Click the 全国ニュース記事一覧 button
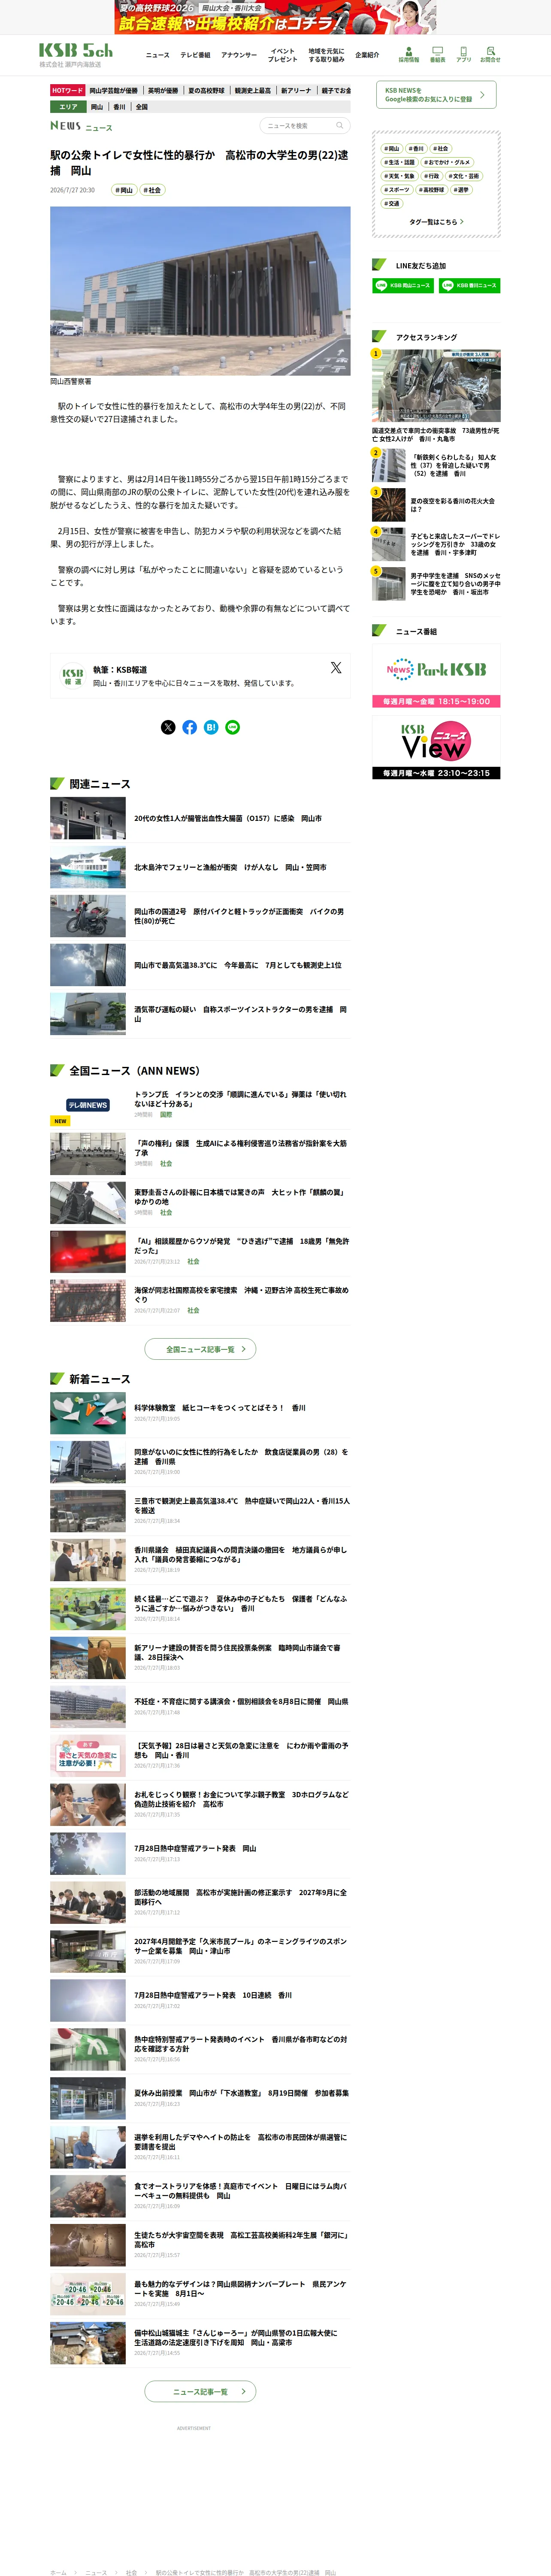 200,1349
